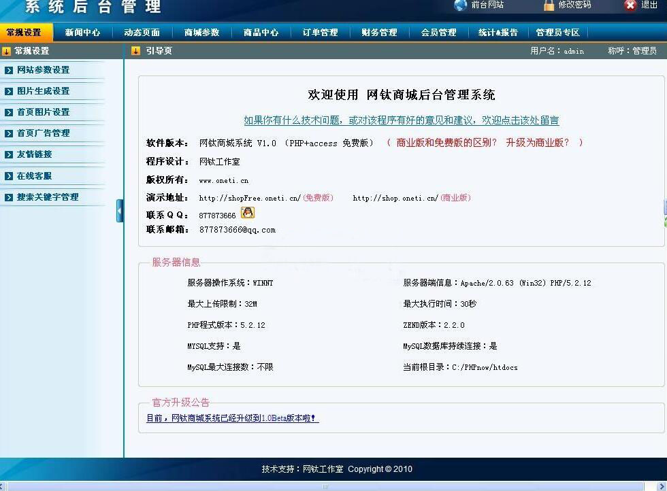Open the 1.0Beta upgrade announcement link

[232, 418]
